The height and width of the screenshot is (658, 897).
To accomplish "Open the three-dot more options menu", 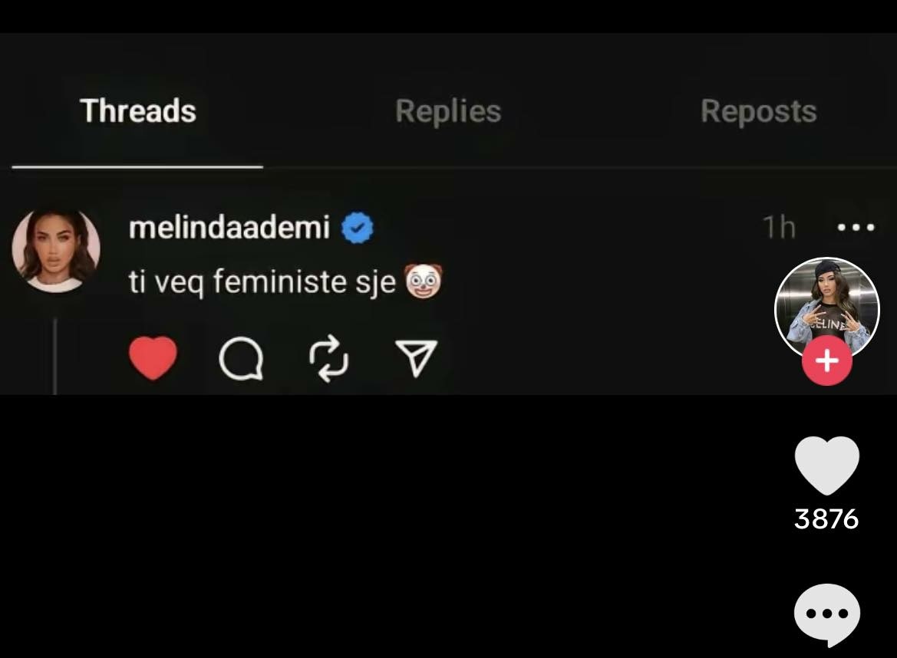I will tap(856, 228).
